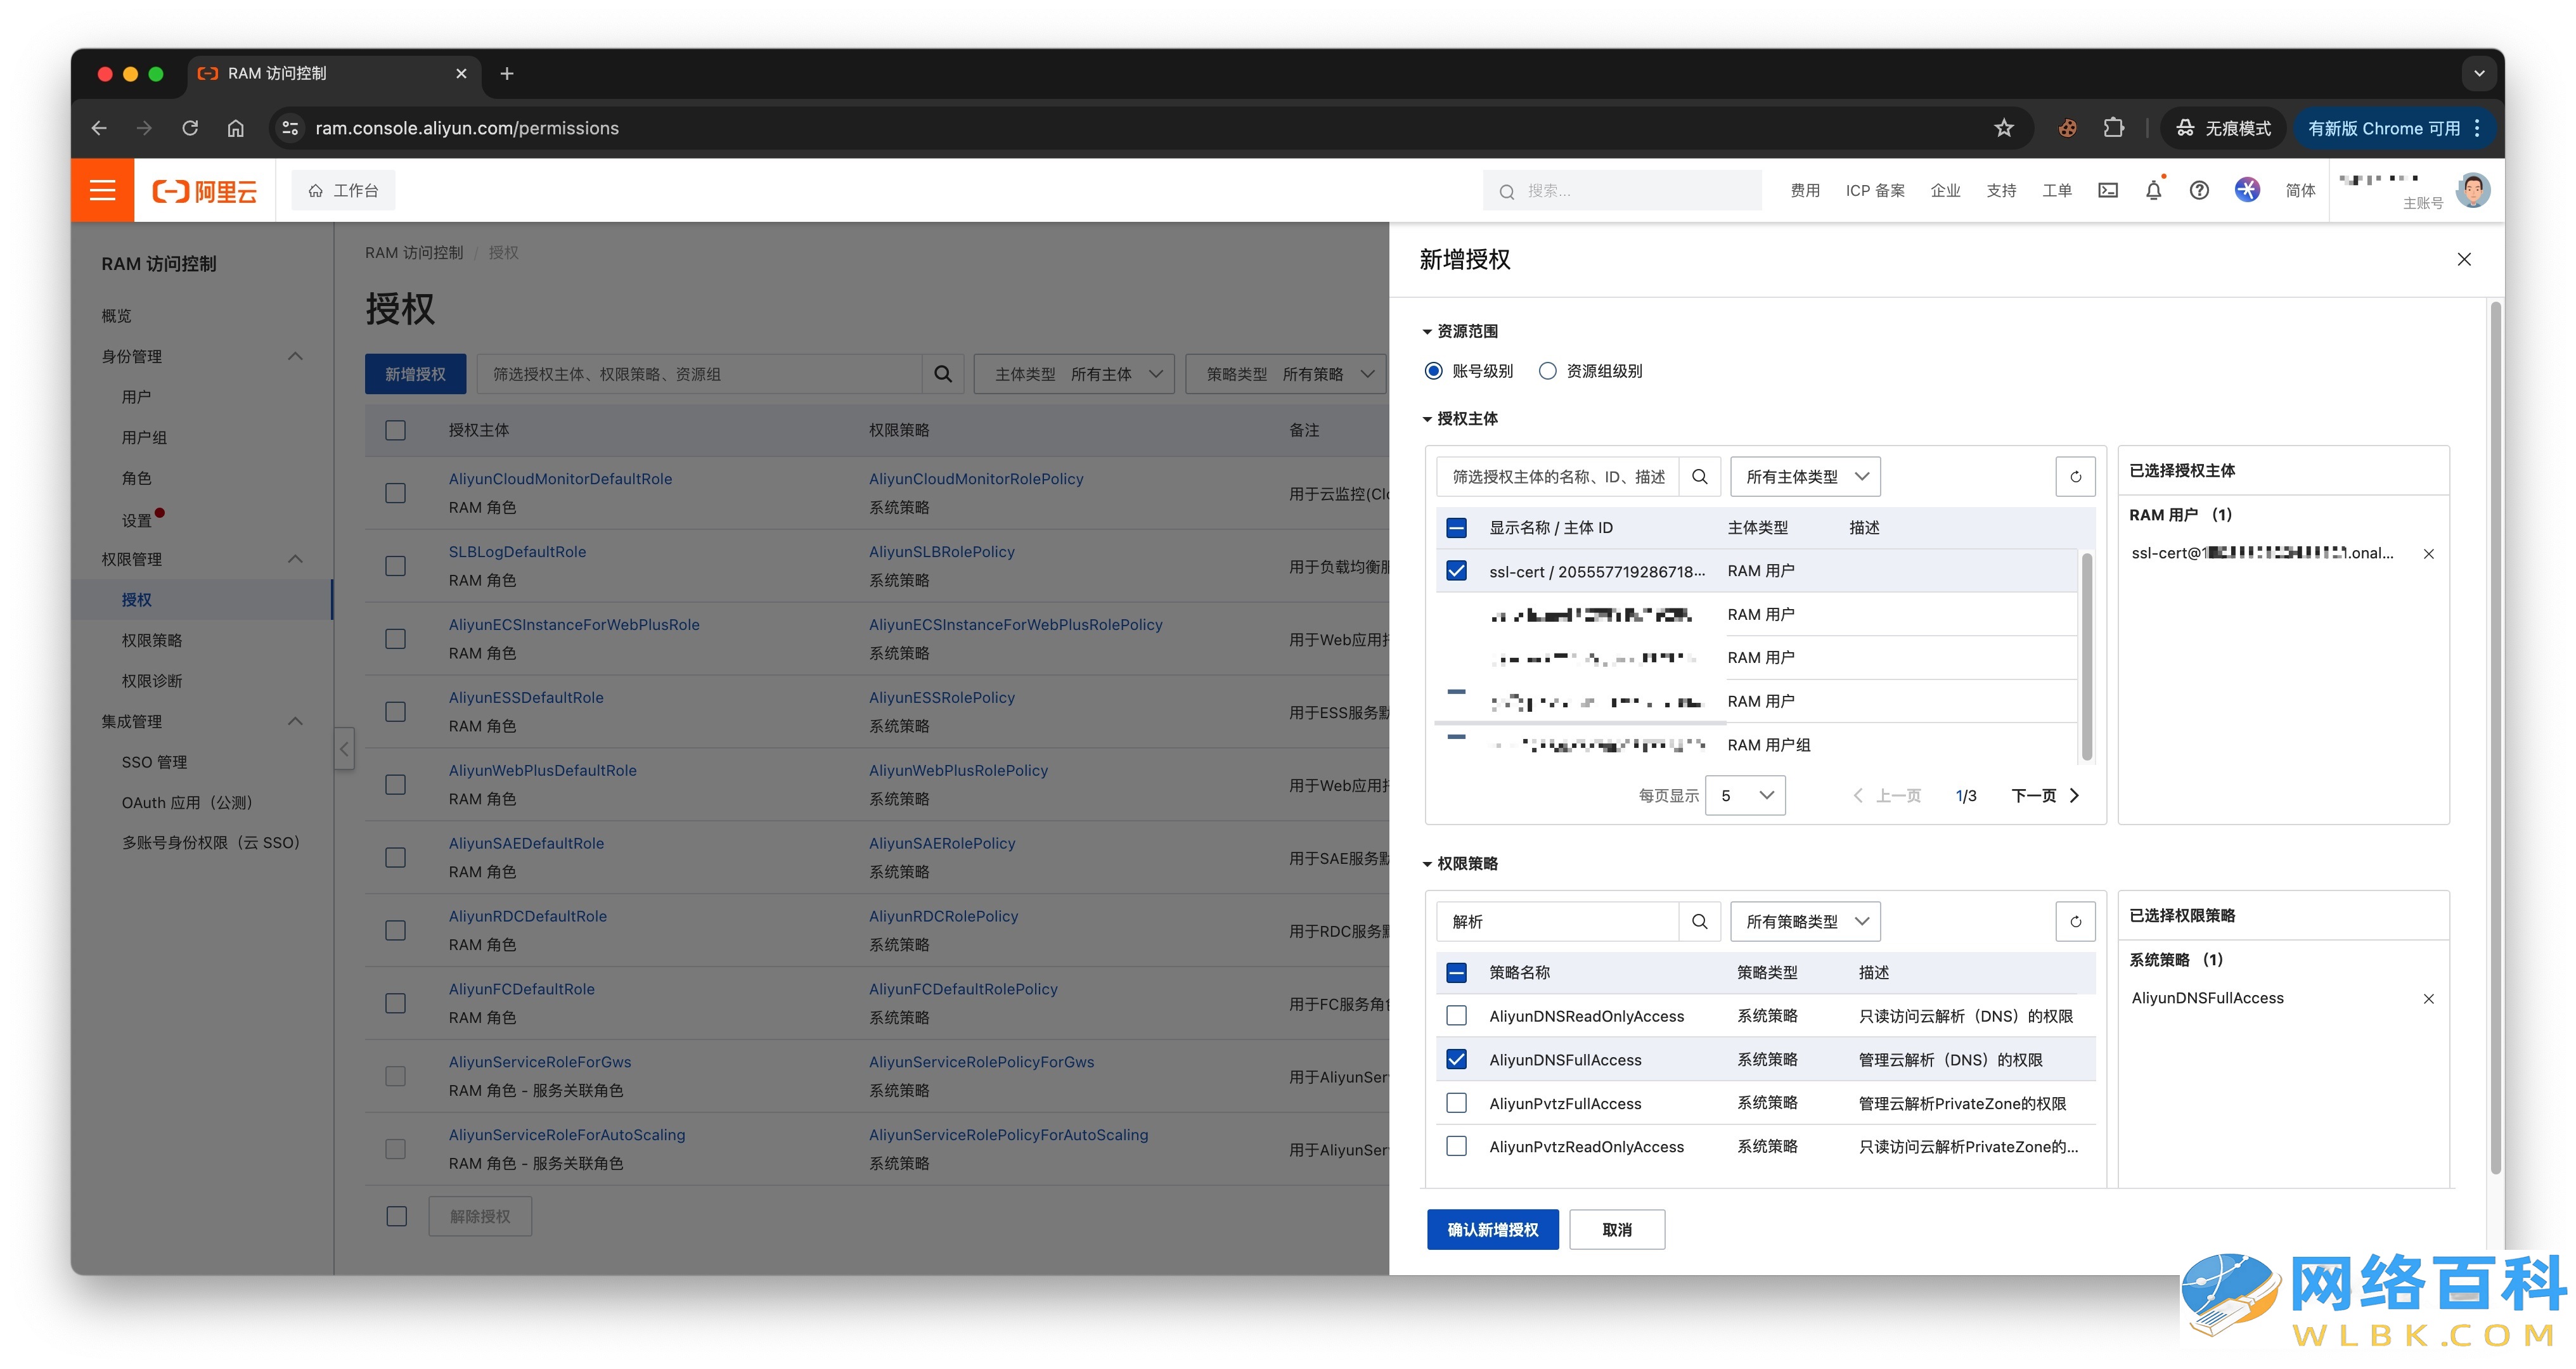The height and width of the screenshot is (1369, 2576).
Task: Click the principal list vertical scrollbar
Action: click(x=2087, y=656)
